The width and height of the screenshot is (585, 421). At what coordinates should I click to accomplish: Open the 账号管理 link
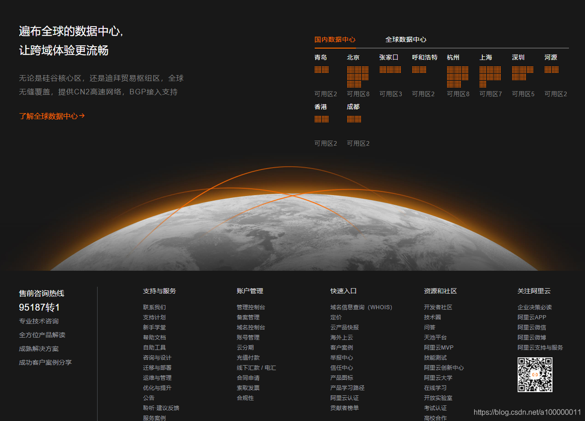pyautogui.click(x=248, y=338)
